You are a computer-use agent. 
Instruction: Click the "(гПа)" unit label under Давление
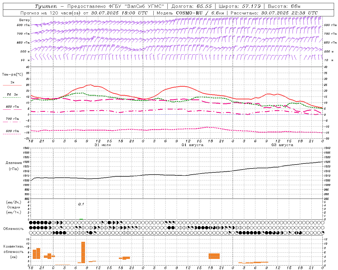tap(14, 169)
